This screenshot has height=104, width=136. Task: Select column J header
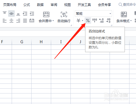[80, 42]
